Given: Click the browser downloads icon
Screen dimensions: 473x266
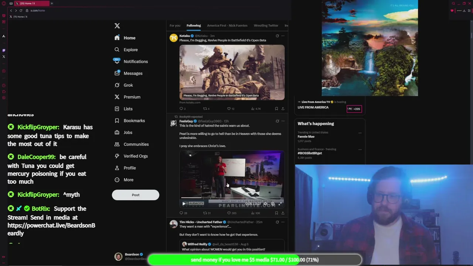Looking at the screenshot, I should click(x=464, y=11).
